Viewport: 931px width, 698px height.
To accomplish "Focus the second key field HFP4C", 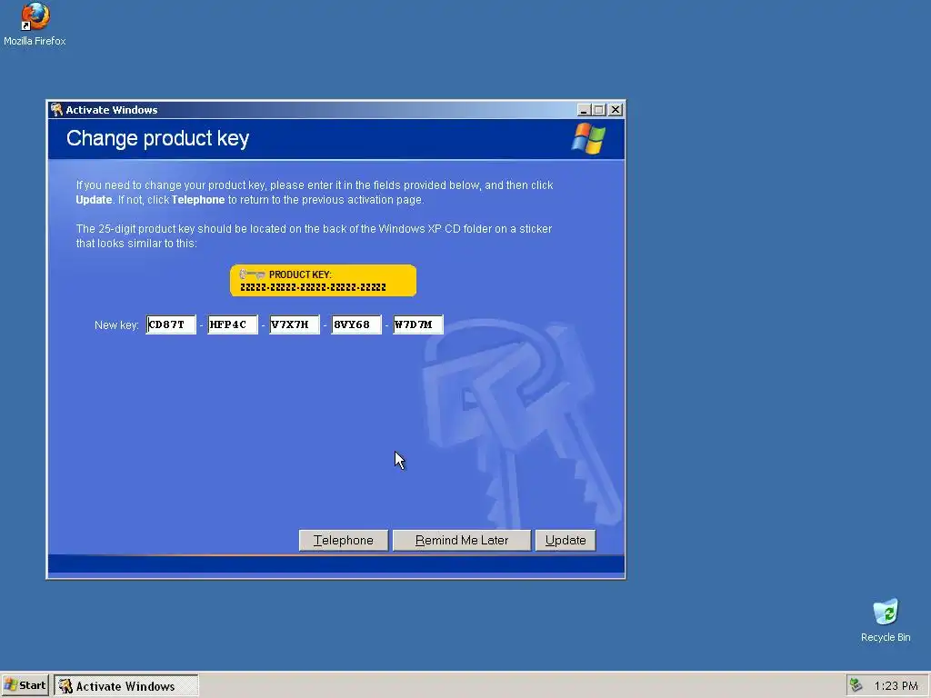I will (233, 324).
